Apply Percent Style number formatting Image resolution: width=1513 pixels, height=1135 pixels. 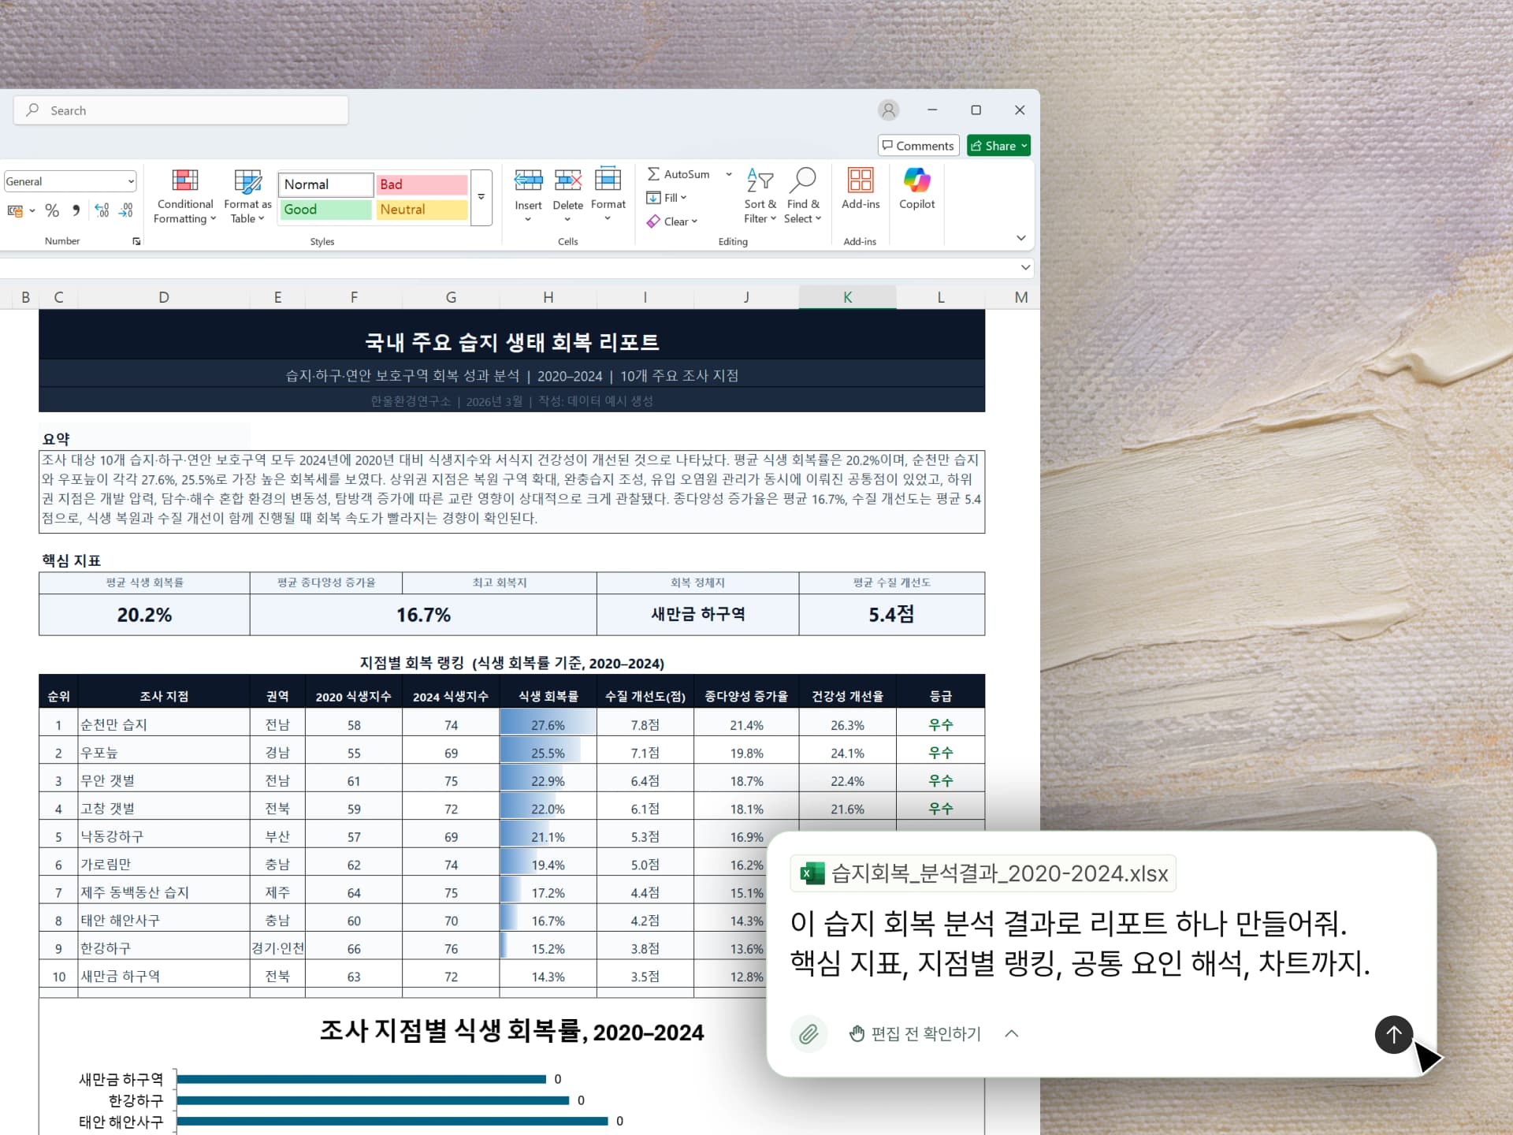pyautogui.click(x=52, y=210)
